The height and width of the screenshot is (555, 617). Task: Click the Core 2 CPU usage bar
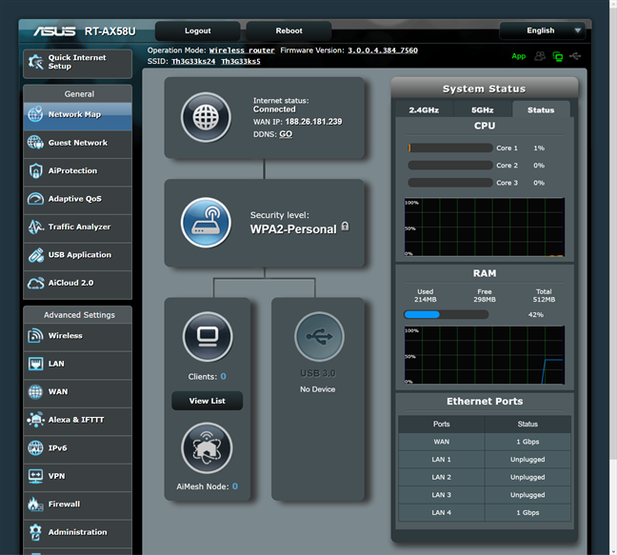[450, 166]
